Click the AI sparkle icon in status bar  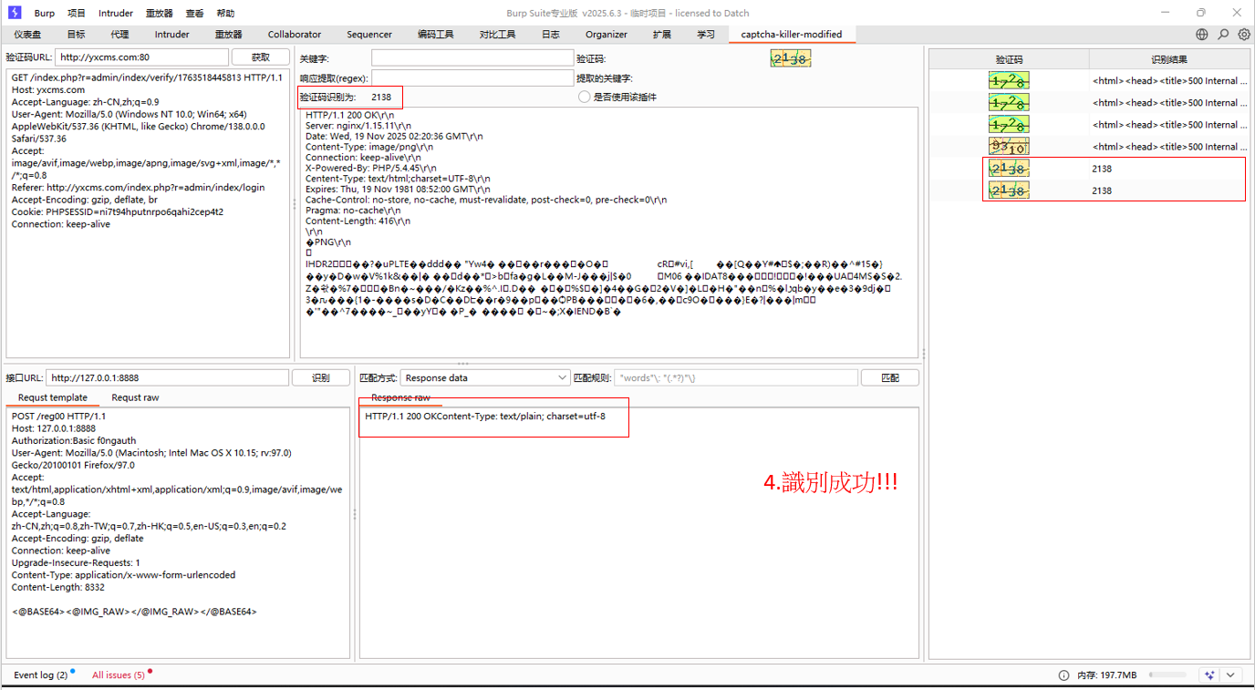click(1209, 675)
